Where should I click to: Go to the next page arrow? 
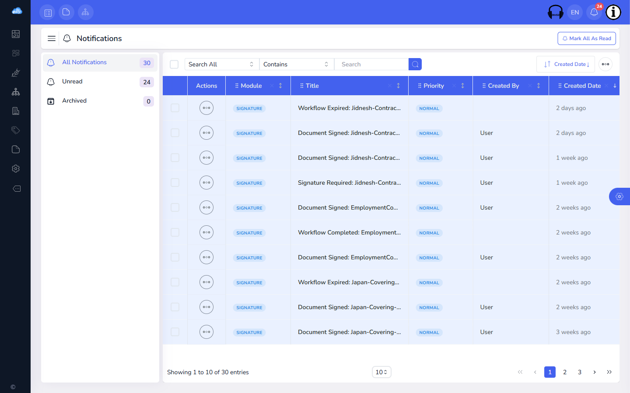(x=595, y=372)
